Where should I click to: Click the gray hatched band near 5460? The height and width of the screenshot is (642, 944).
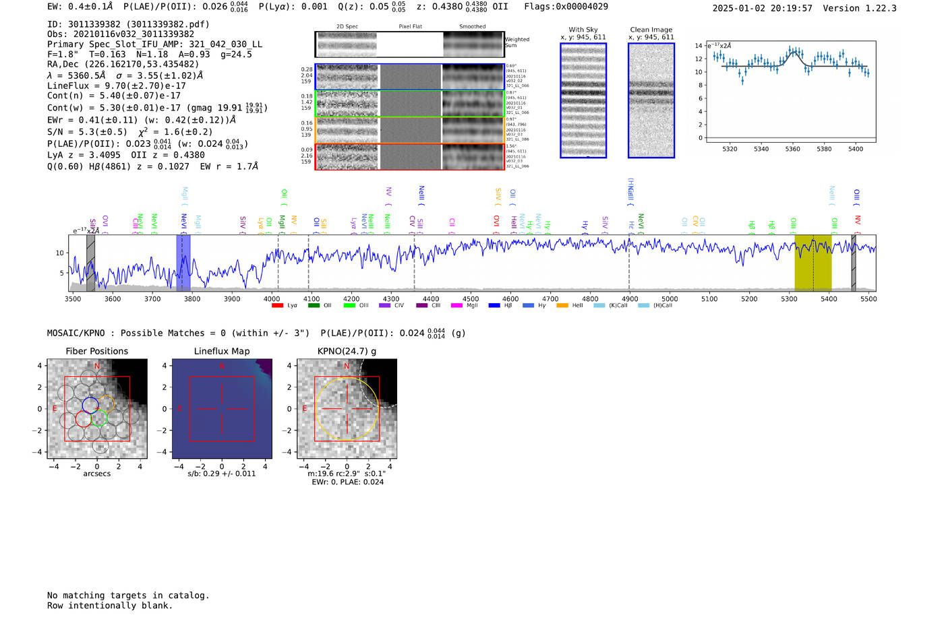tap(854, 263)
